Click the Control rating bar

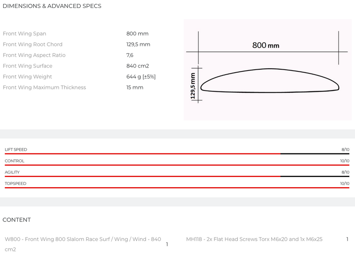(177, 165)
